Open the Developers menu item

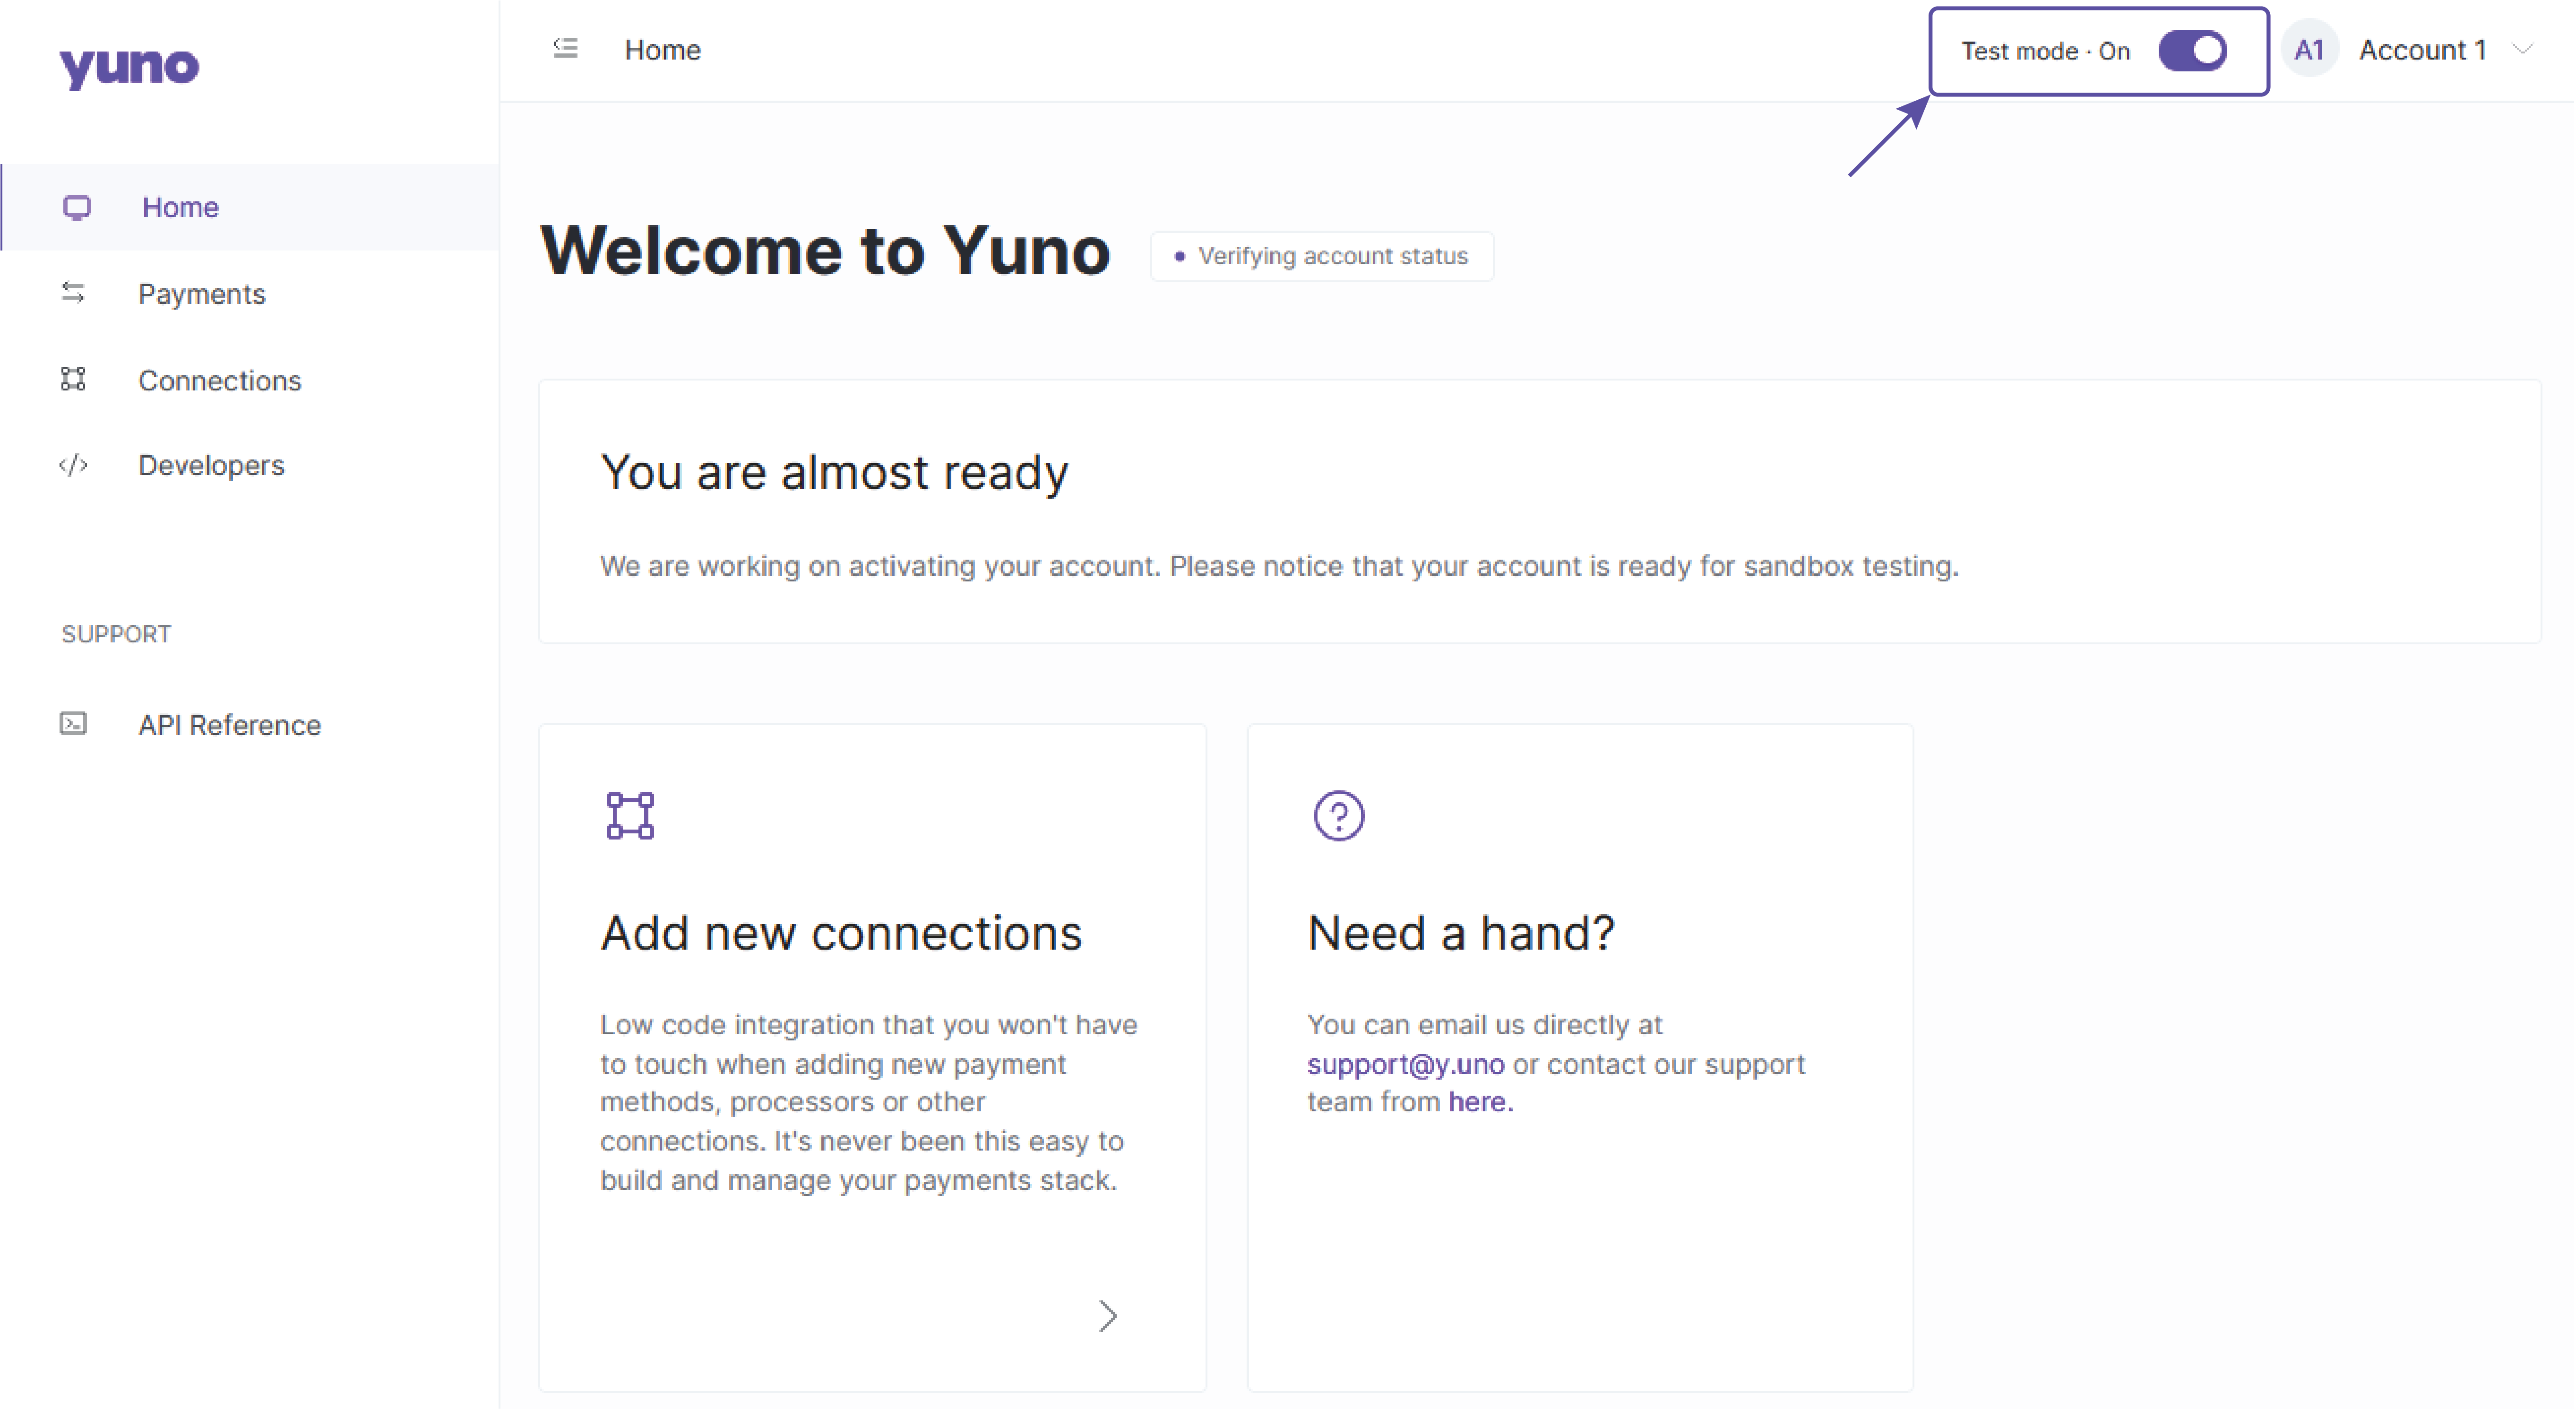(211, 466)
